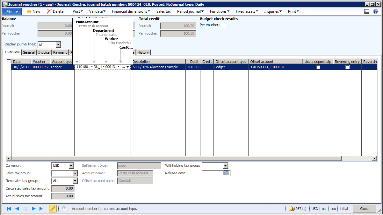Click the New button
Viewport: 383px width, 215px height.
[x=33, y=11]
